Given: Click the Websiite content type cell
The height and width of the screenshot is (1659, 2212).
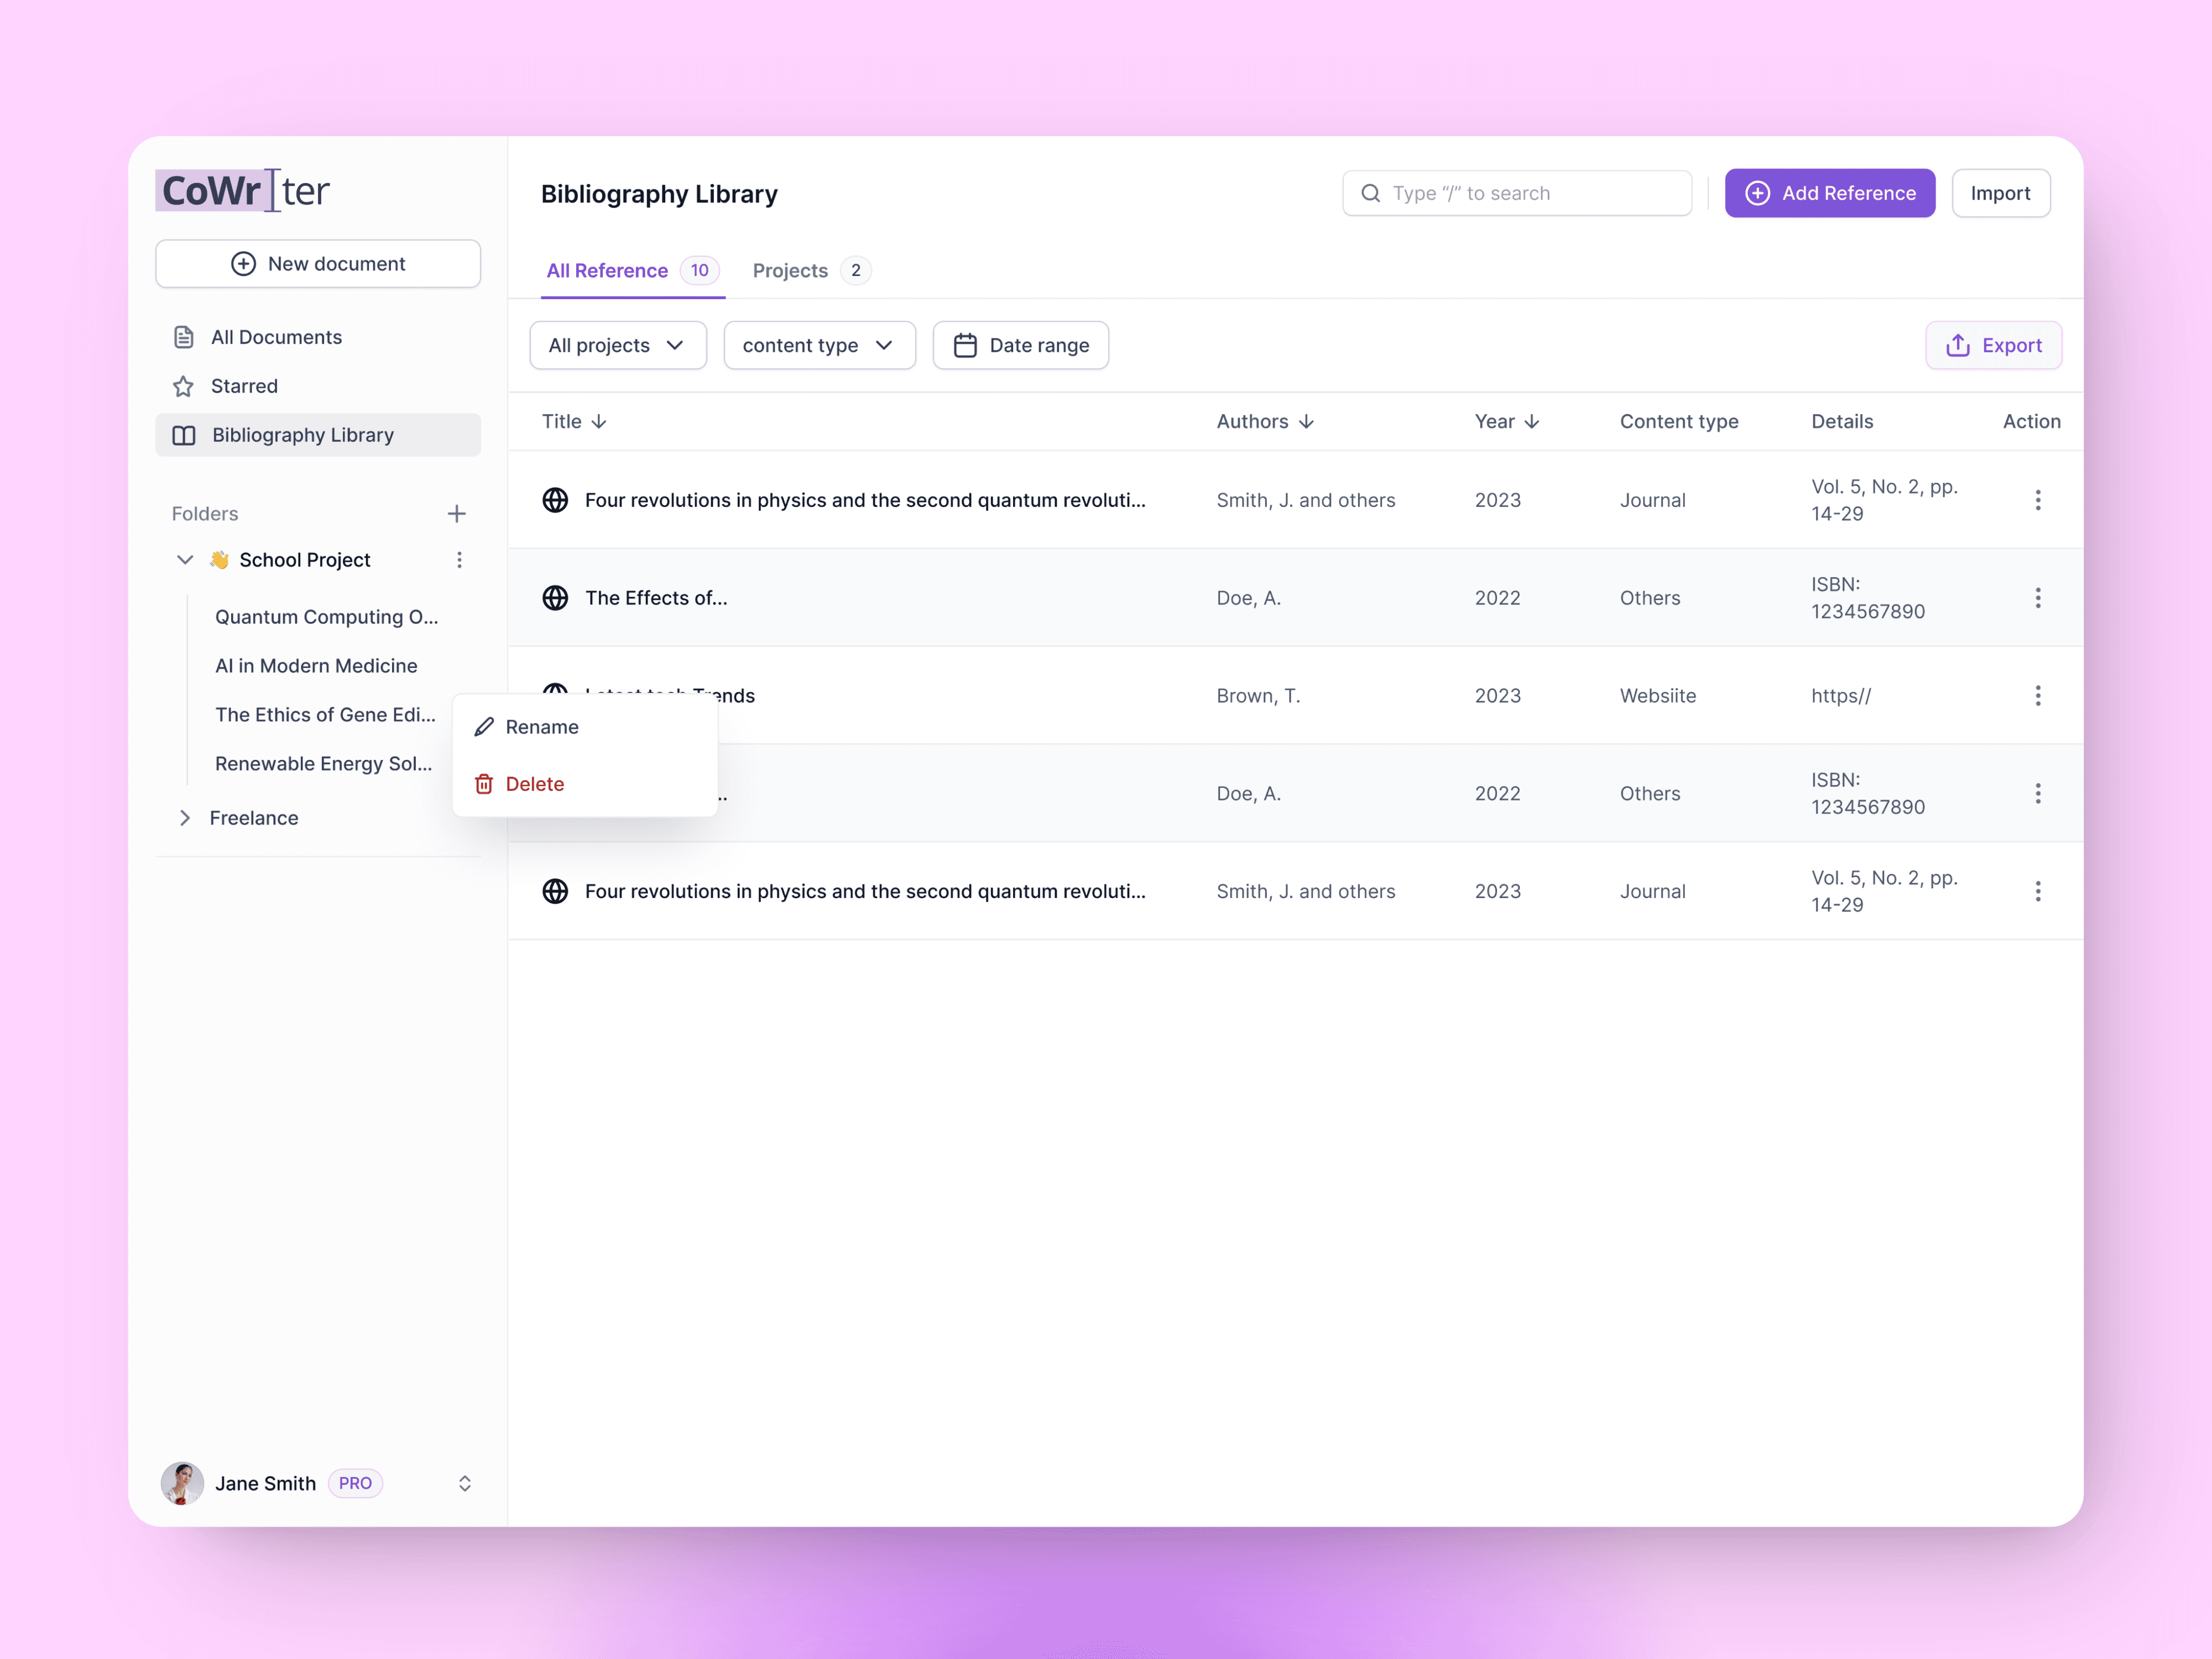Looking at the screenshot, I should (x=1658, y=696).
